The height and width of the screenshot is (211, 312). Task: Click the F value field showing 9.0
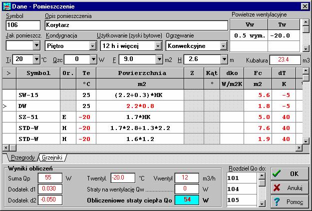pyautogui.click(x=137, y=59)
